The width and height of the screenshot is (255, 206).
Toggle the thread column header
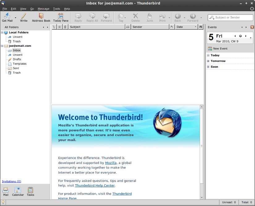pos(54,27)
